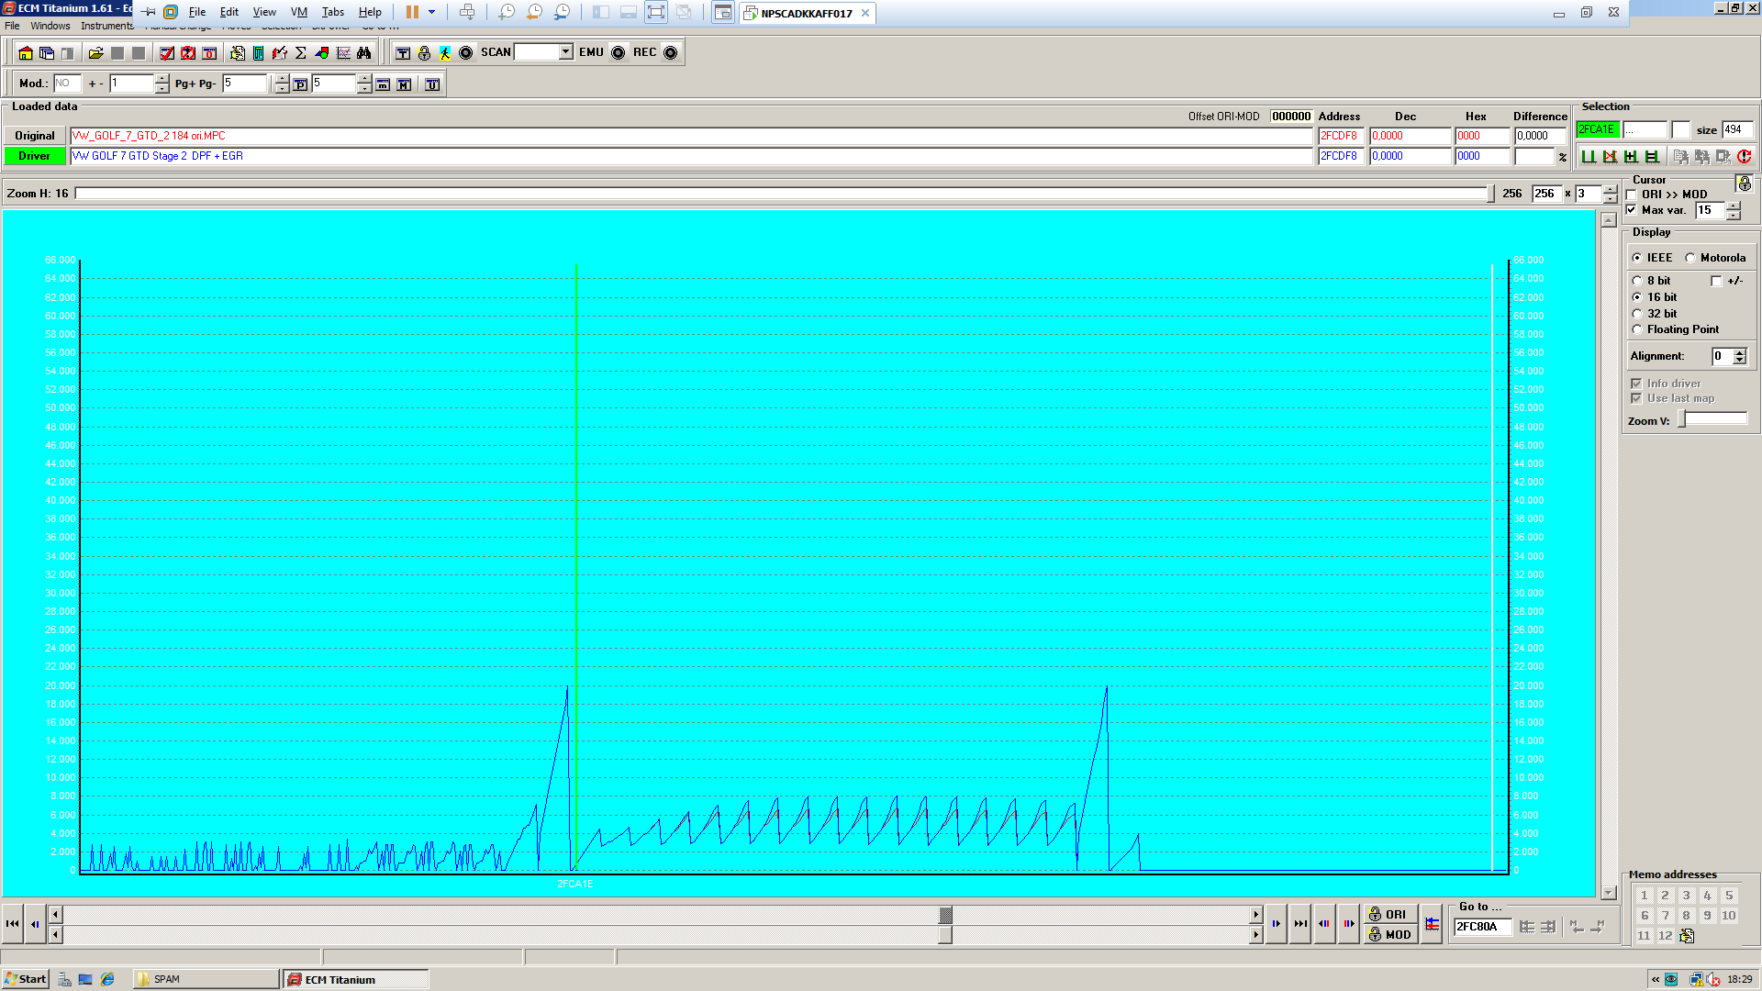Click the graph chart icon in toolbar
Image resolution: width=1762 pixels, height=991 pixels.
pos(343,53)
